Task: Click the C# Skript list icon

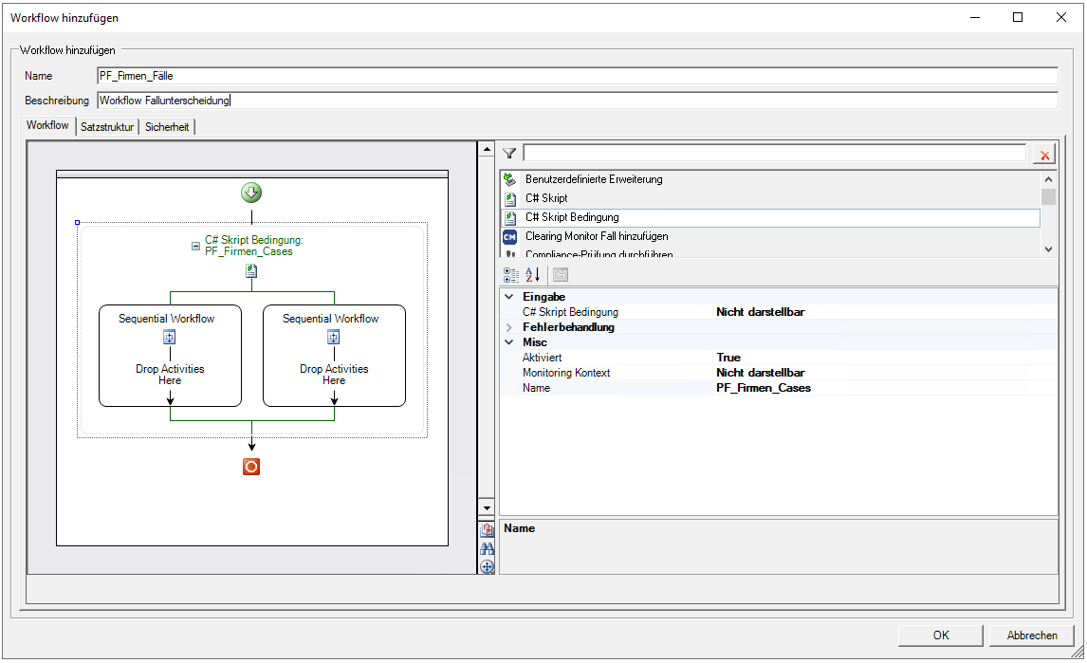Action: coord(509,199)
